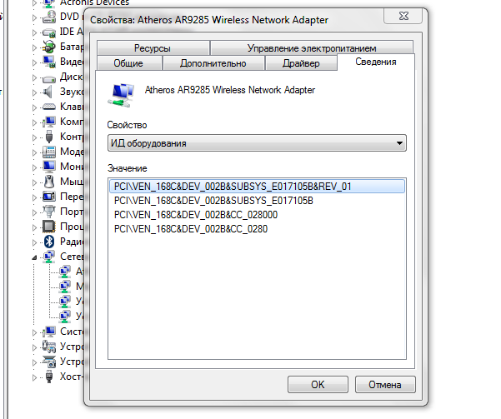
Task: Switch to the Дополнительно tab
Action: (213, 63)
